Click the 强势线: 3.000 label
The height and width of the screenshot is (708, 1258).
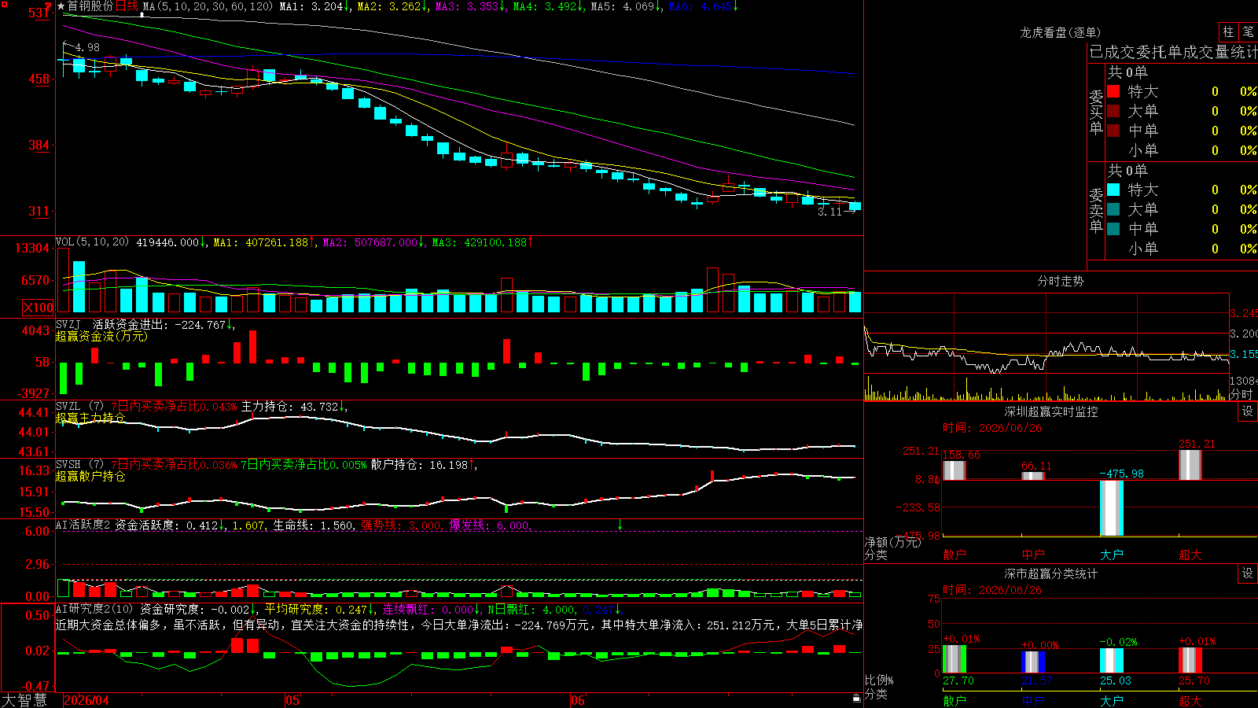click(x=402, y=525)
